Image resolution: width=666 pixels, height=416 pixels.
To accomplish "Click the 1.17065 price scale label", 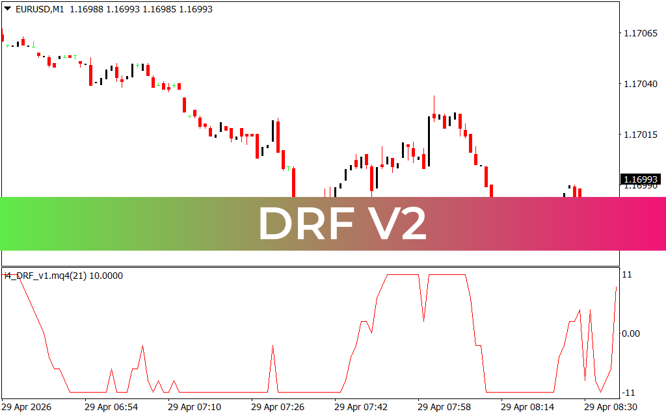I will pyautogui.click(x=640, y=33).
